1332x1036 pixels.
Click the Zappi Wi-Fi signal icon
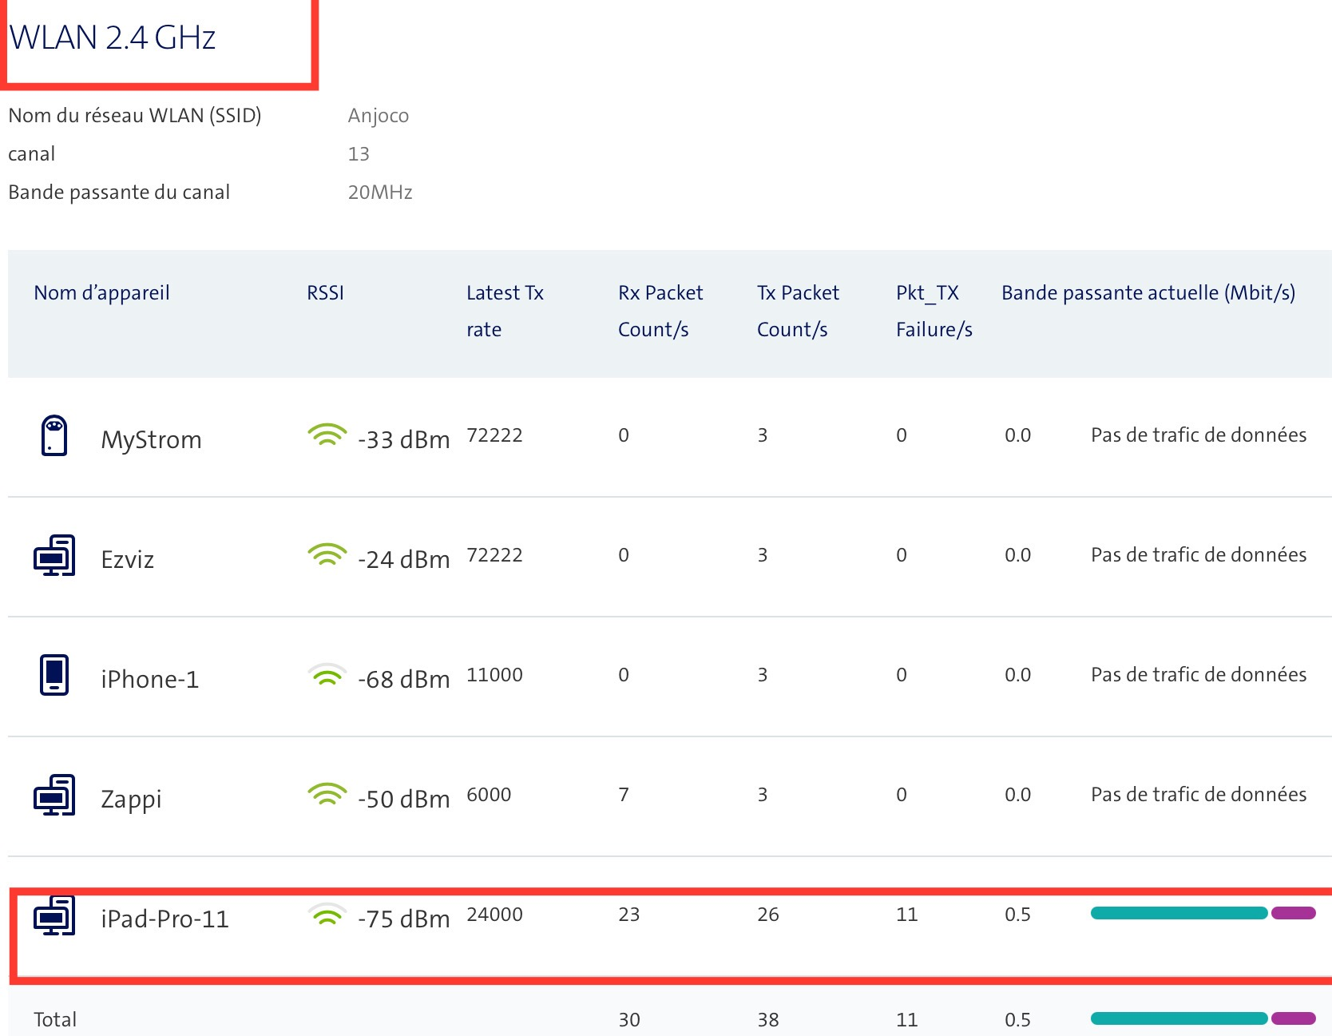click(327, 795)
